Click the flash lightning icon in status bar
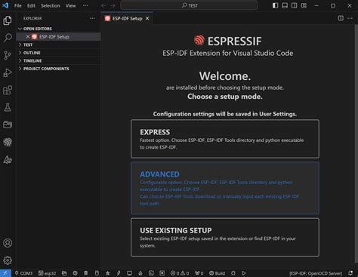The image size is (358, 277). pos(119,273)
